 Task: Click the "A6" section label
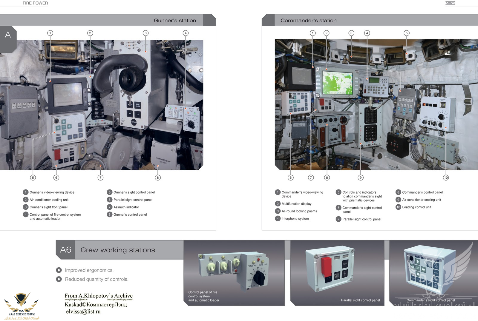[x=65, y=250]
